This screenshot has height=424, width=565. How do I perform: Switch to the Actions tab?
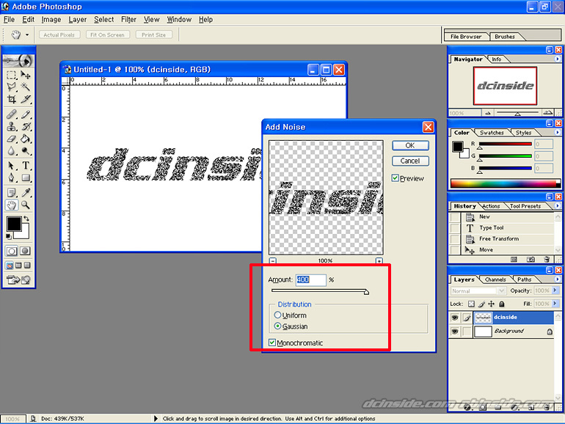coord(491,206)
